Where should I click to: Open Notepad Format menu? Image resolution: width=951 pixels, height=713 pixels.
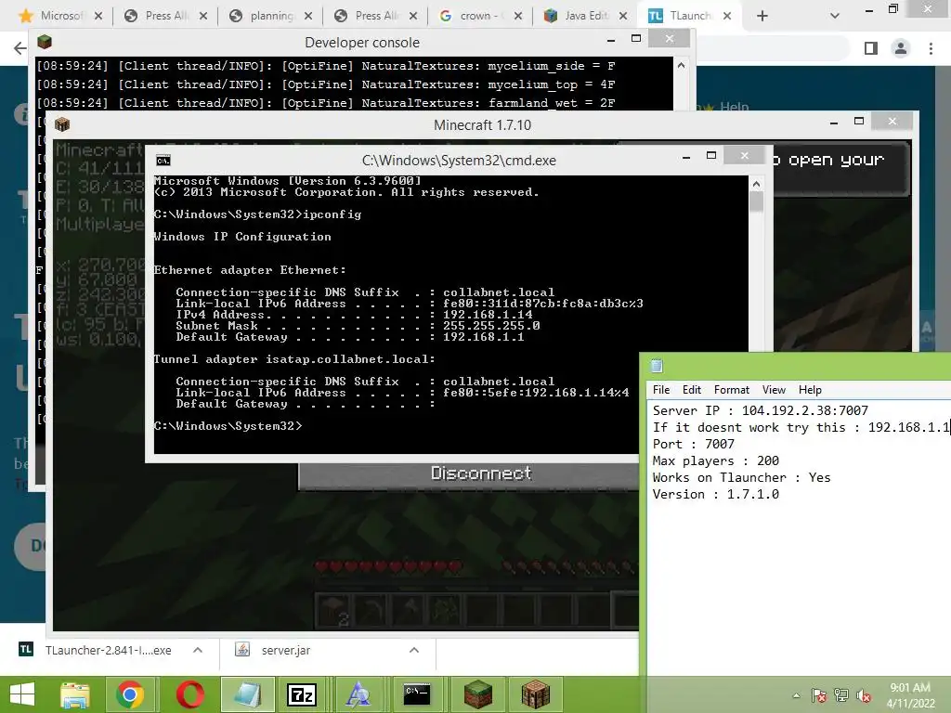732,390
